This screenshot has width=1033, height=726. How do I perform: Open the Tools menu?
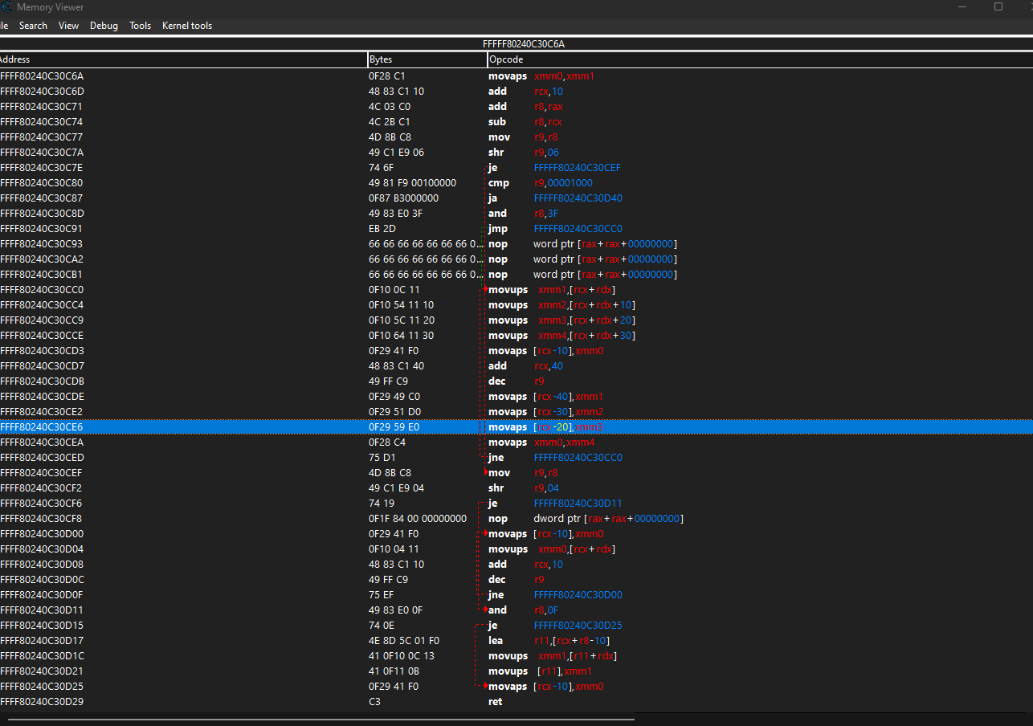140,26
